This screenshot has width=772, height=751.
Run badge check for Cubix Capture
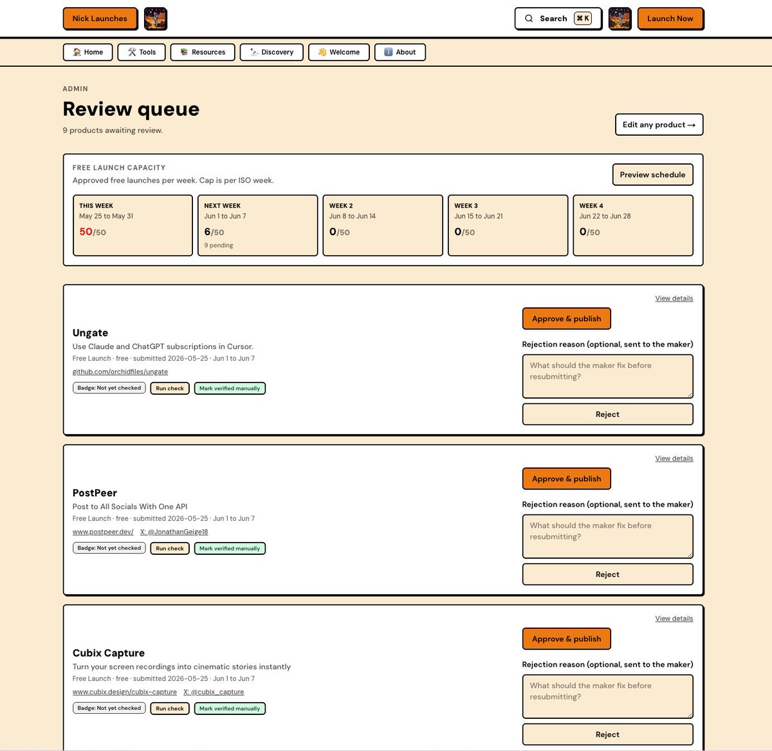170,709
